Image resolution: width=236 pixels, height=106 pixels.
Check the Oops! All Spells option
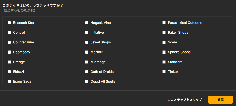[87, 82]
